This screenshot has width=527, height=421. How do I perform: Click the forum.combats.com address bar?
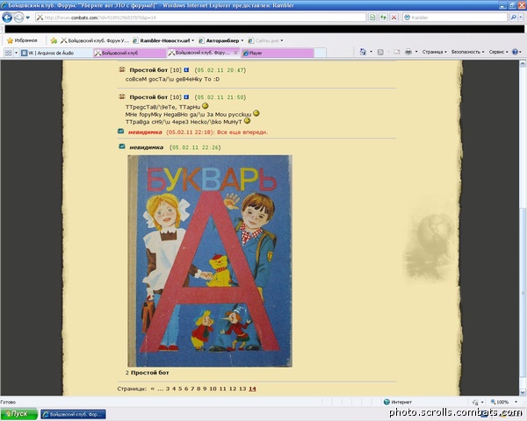(200, 18)
